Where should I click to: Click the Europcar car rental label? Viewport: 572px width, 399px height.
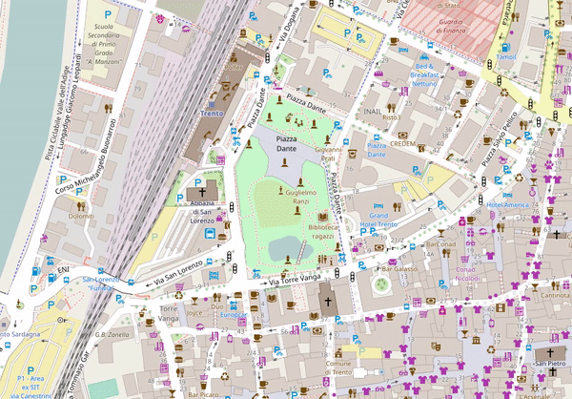click(x=234, y=314)
